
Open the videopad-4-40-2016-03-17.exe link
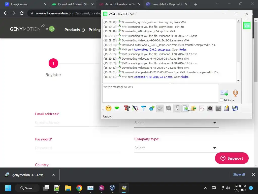click(153, 77)
